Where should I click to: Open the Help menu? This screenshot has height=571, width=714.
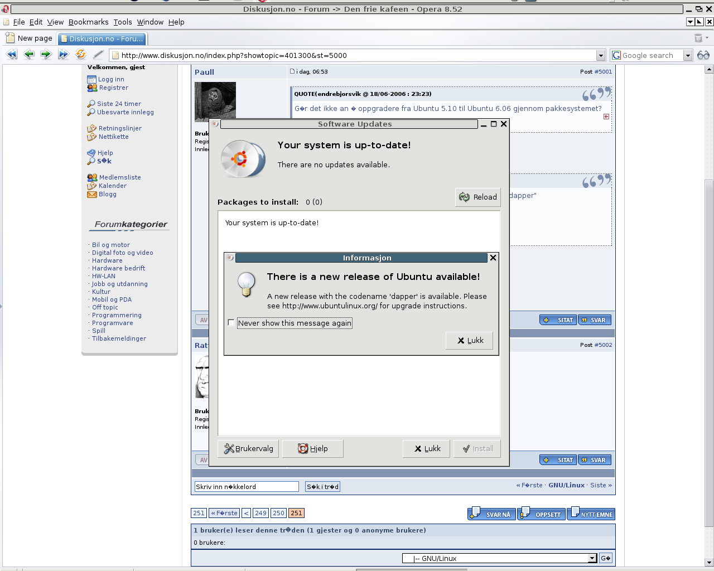176,22
